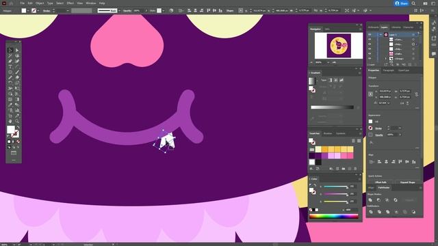Click the Navigator artwork thumbnail
Viewport: 438px width, 246px height.
[339, 46]
